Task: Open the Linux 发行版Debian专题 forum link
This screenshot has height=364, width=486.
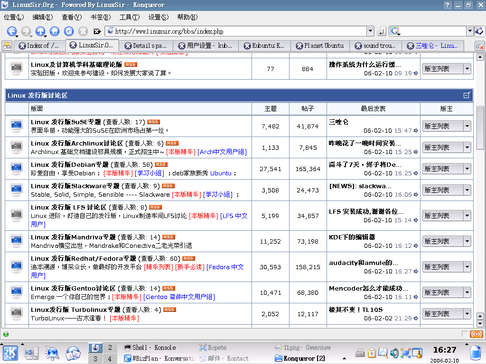Action: coord(70,164)
